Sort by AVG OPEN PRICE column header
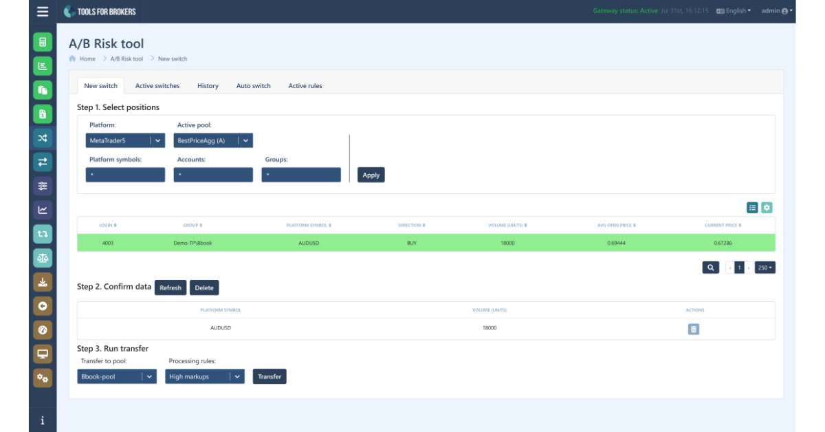Image resolution: width=825 pixels, height=432 pixels. coord(617,226)
